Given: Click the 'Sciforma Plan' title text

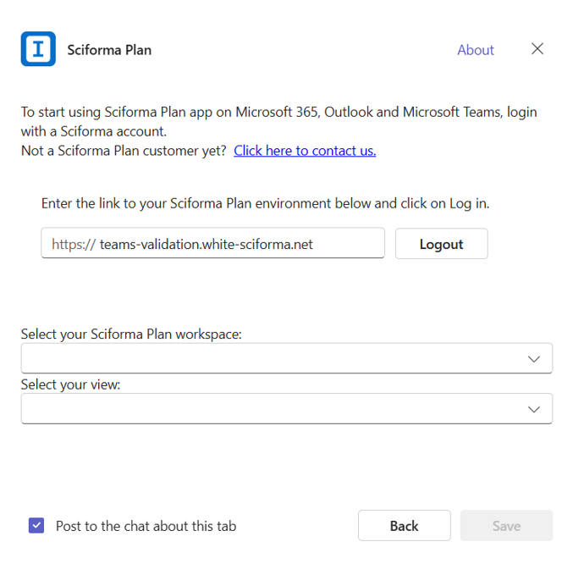Looking at the screenshot, I should click(x=109, y=50).
